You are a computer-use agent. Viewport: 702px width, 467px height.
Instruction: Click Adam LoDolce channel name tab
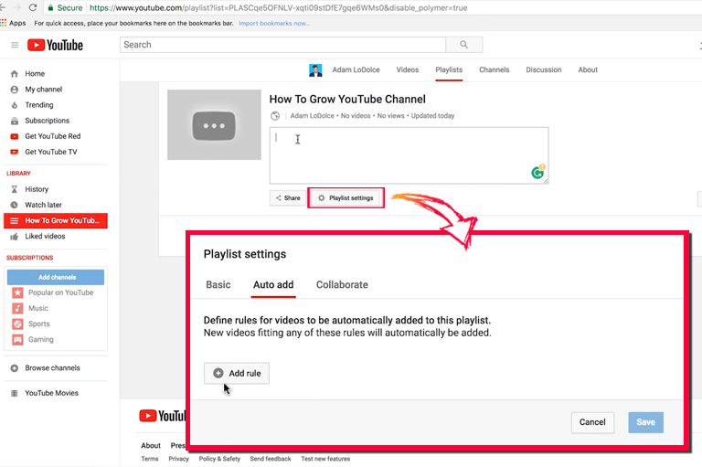click(356, 69)
